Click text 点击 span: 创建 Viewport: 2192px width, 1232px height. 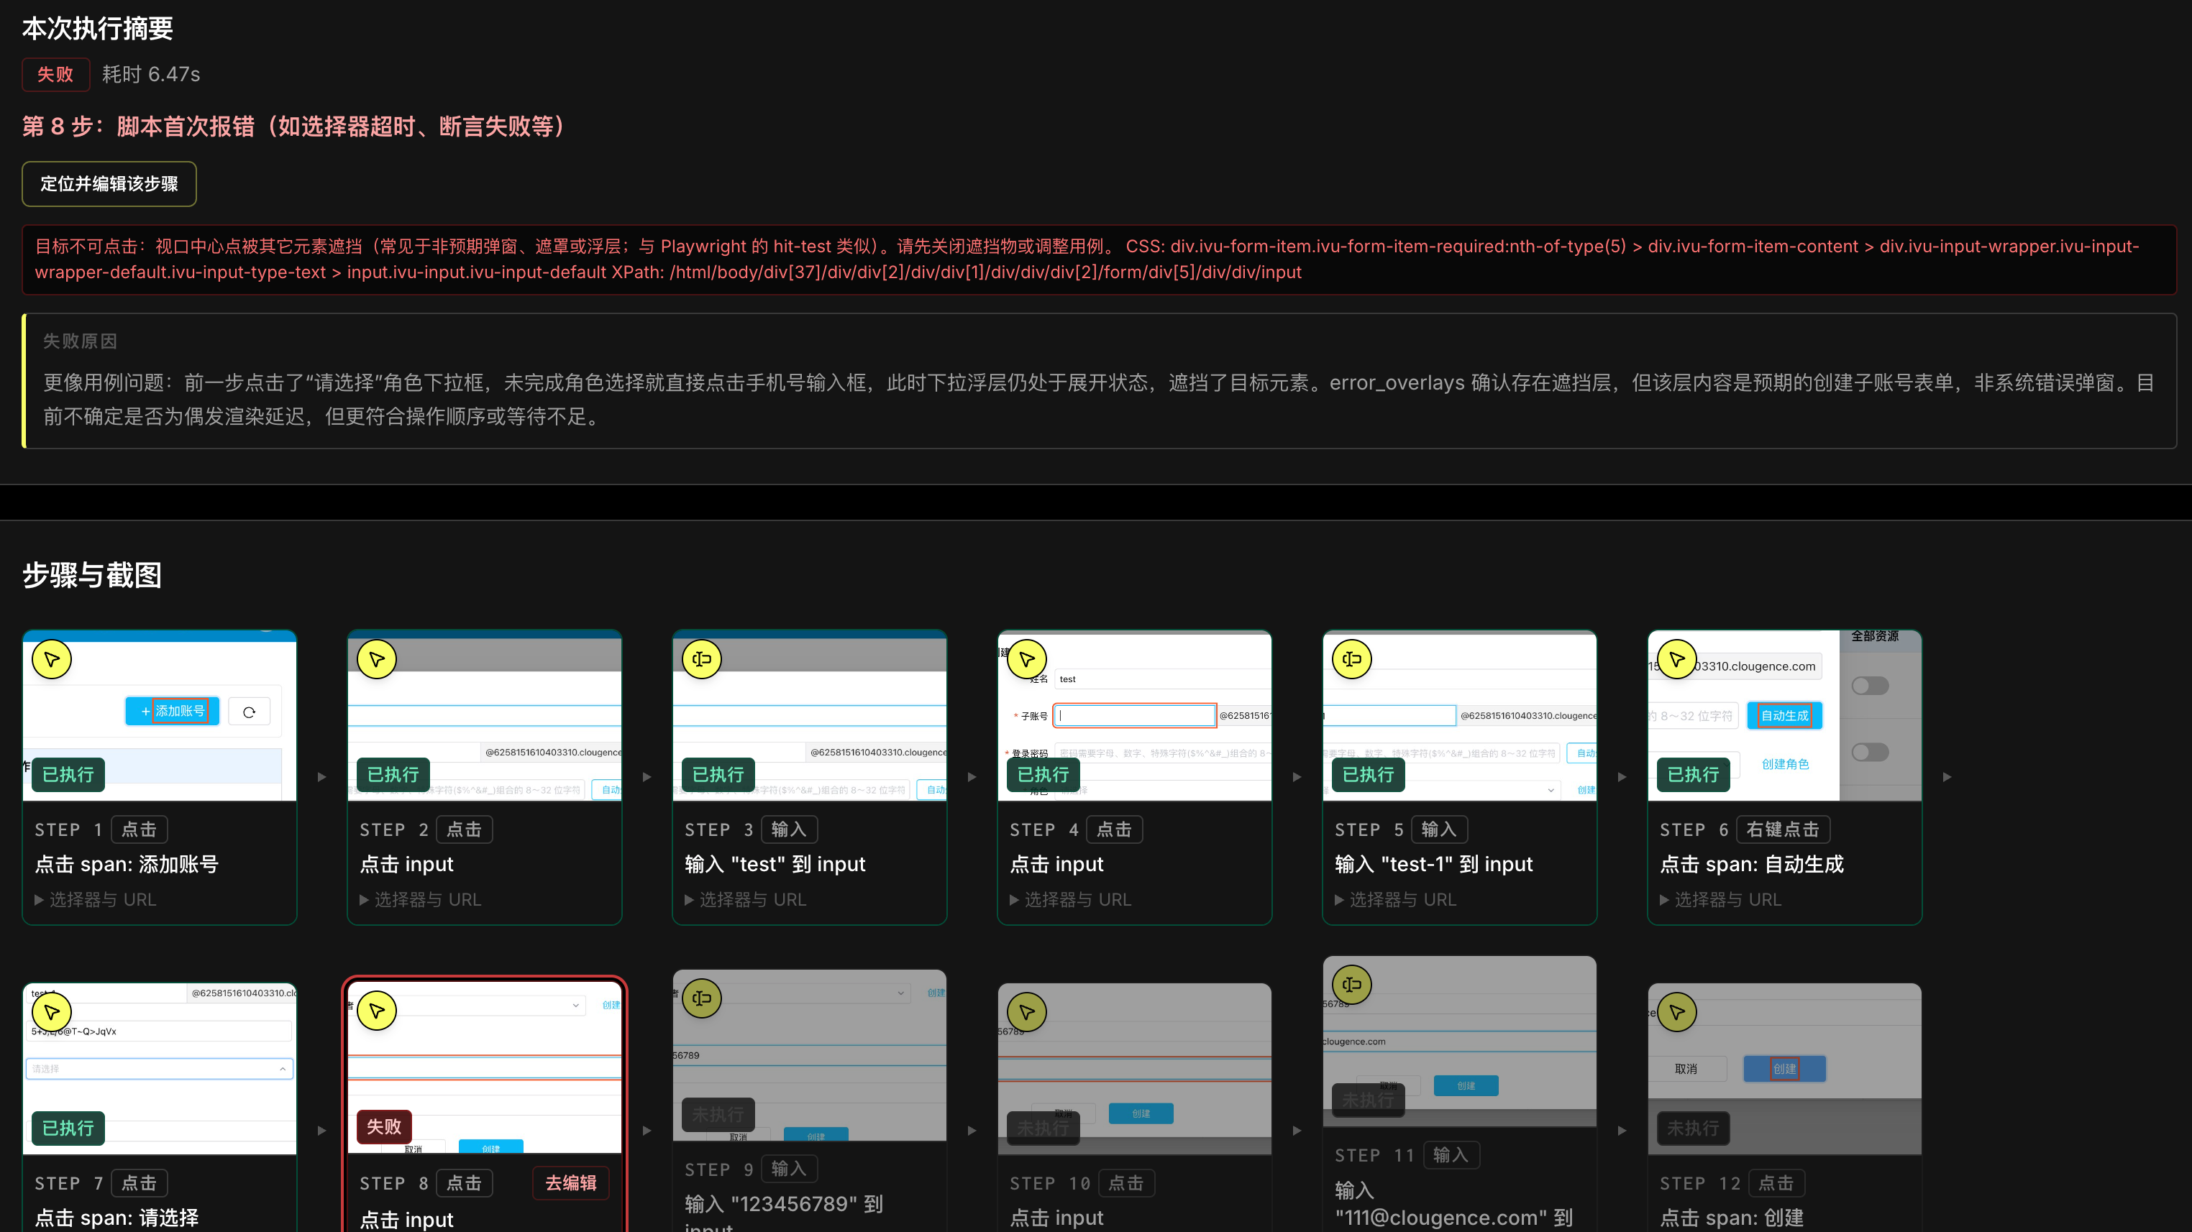click(x=1732, y=1218)
